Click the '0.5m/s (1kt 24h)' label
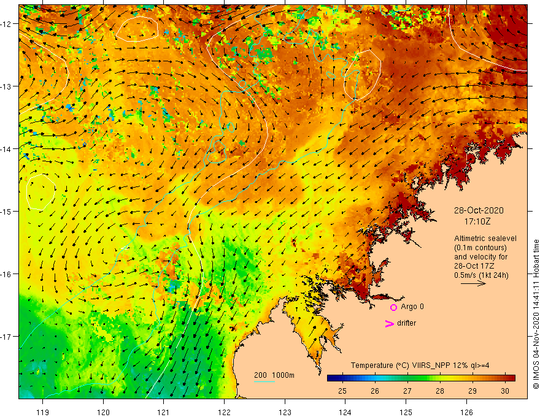540x417 pixels. pyautogui.click(x=481, y=275)
